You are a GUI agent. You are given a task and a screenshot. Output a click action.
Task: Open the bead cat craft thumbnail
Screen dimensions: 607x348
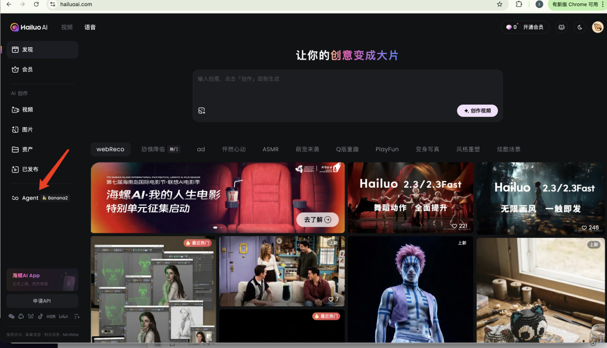(541, 290)
